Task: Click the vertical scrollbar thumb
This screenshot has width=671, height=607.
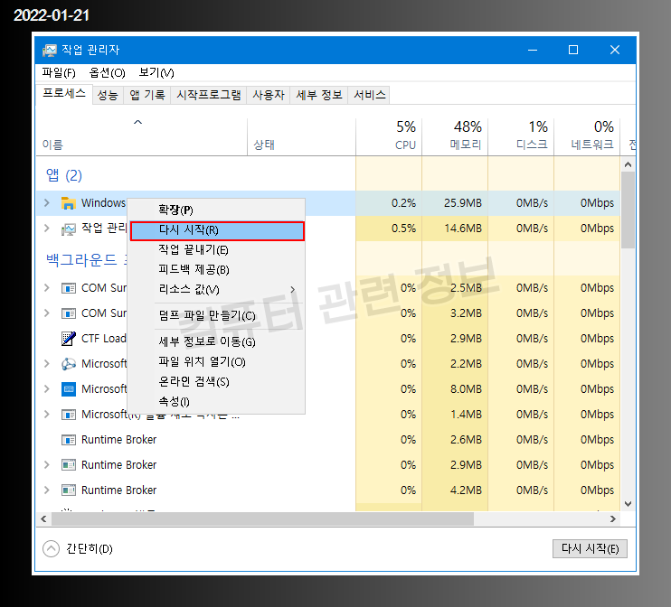Action: tap(628, 210)
